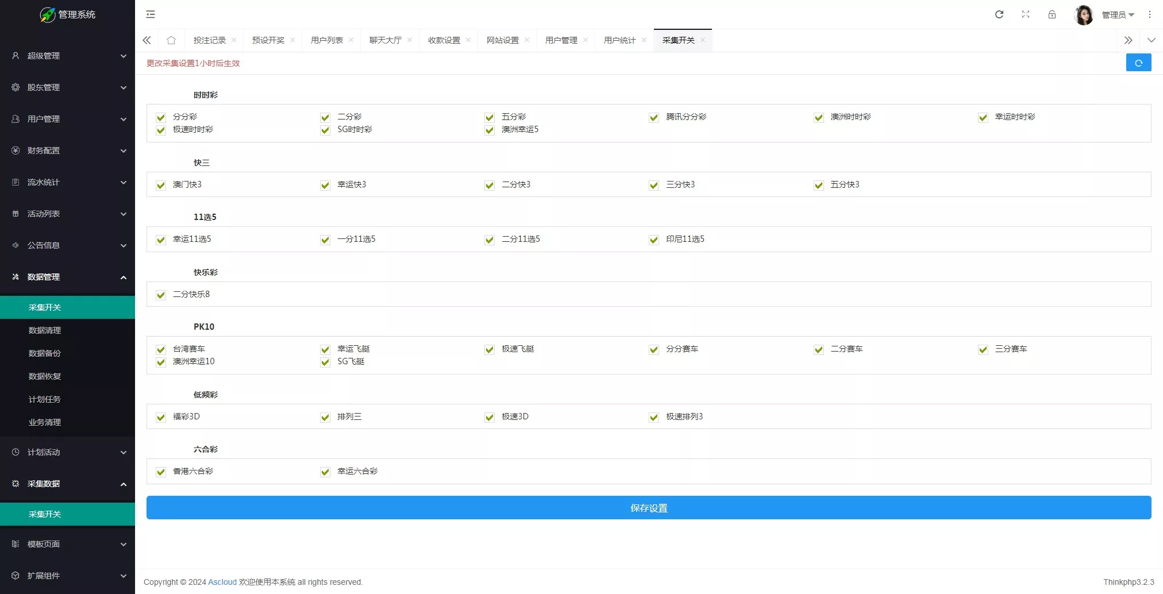Click the sidebar collapse hamburger icon
The height and width of the screenshot is (594, 1163).
(151, 14)
